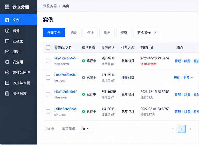The height and width of the screenshot is (146, 199).
Task: Click green status dot for db-server
Action: (83, 94)
